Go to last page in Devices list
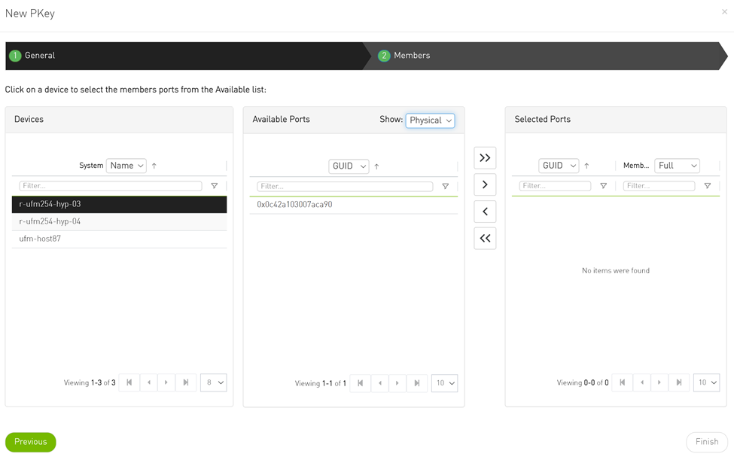Screen dimensions: 734x466 click(x=186, y=382)
